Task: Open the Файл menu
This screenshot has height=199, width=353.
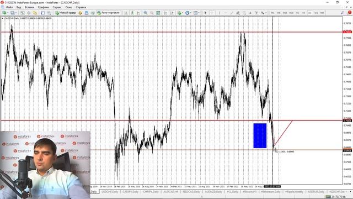Action: coord(9,7)
